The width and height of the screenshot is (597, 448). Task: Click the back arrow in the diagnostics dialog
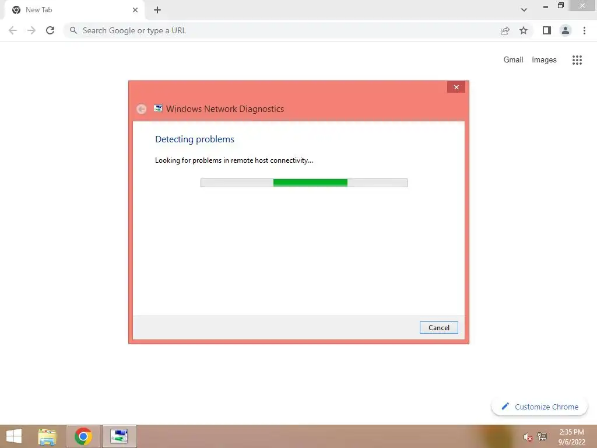pyautogui.click(x=141, y=109)
